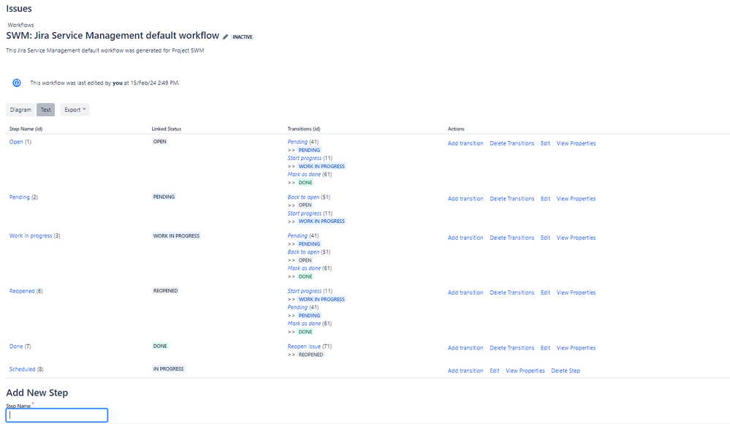The width and height of the screenshot is (730, 424).
Task: Open the Open (1) step link
Action: point(16,142)
